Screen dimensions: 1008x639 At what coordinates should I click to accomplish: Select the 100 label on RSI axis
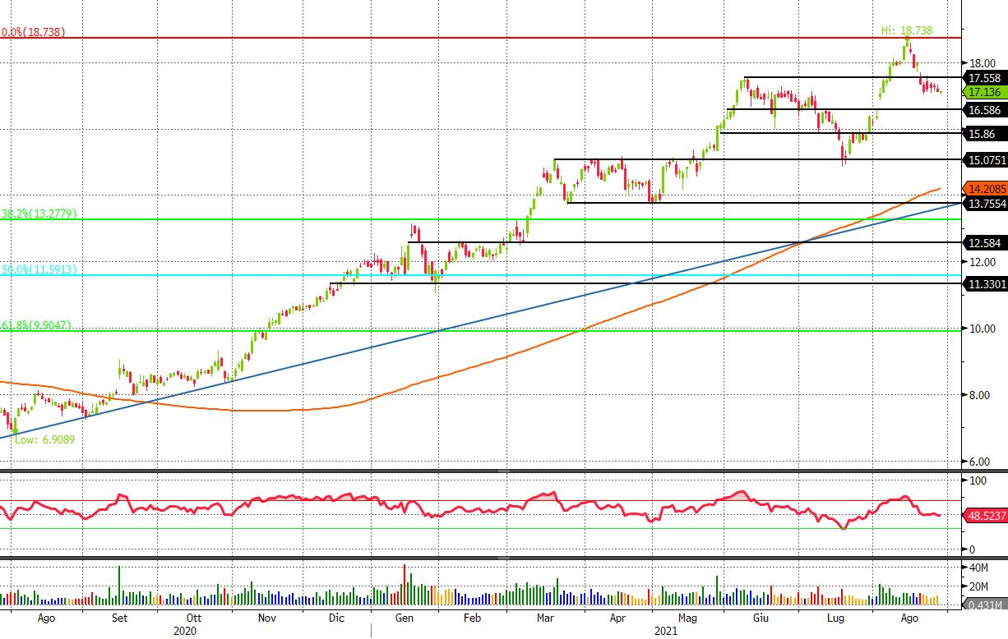coord(979,480)
